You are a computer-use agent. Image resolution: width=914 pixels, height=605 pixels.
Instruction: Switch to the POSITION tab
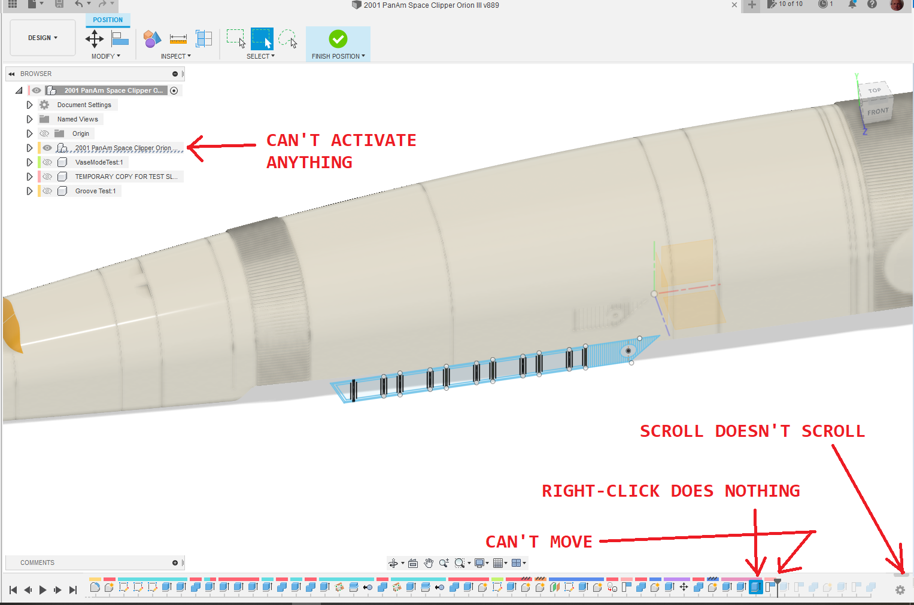pyautogui.click(x=108, y=20)
